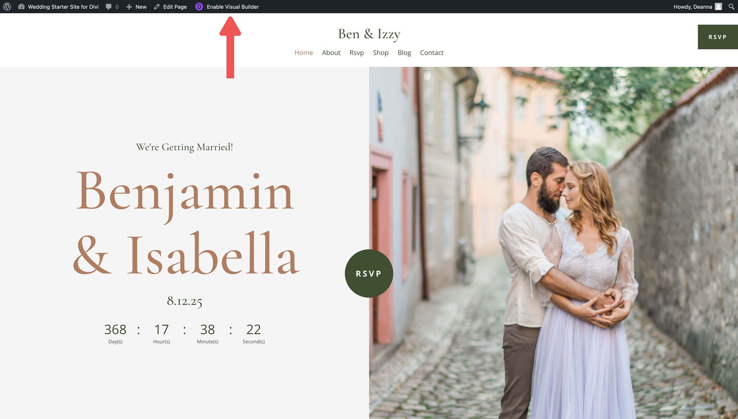Navigate to the Shop menu item
The image size is (738, 419).
click(380, 52)
